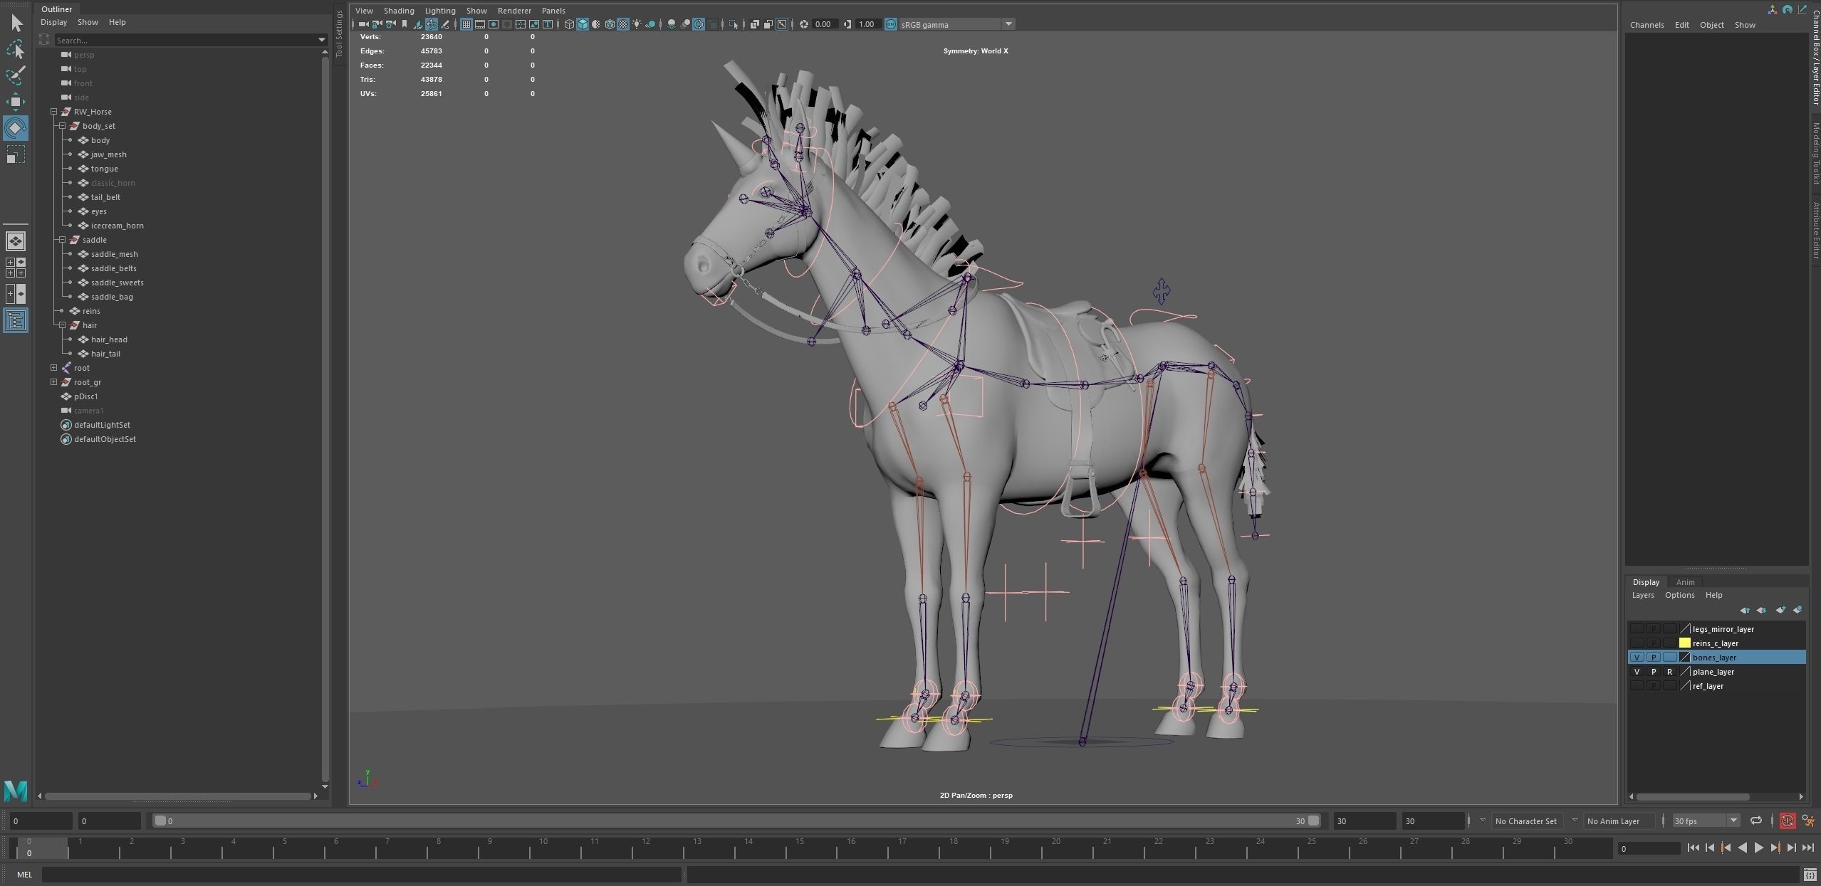
Task: Select the reins node in Outliner
Action: (91, 311)
